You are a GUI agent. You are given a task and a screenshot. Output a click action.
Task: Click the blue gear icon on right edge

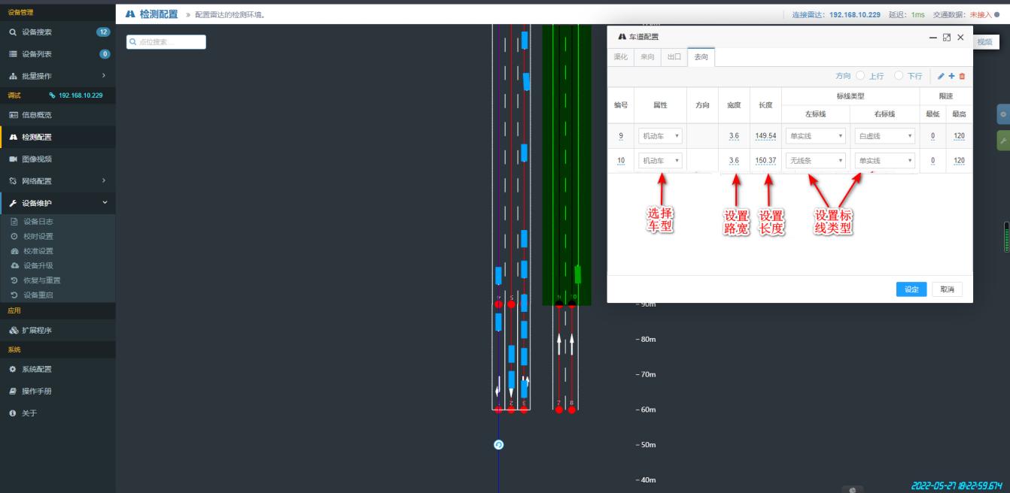[1003, 114]
